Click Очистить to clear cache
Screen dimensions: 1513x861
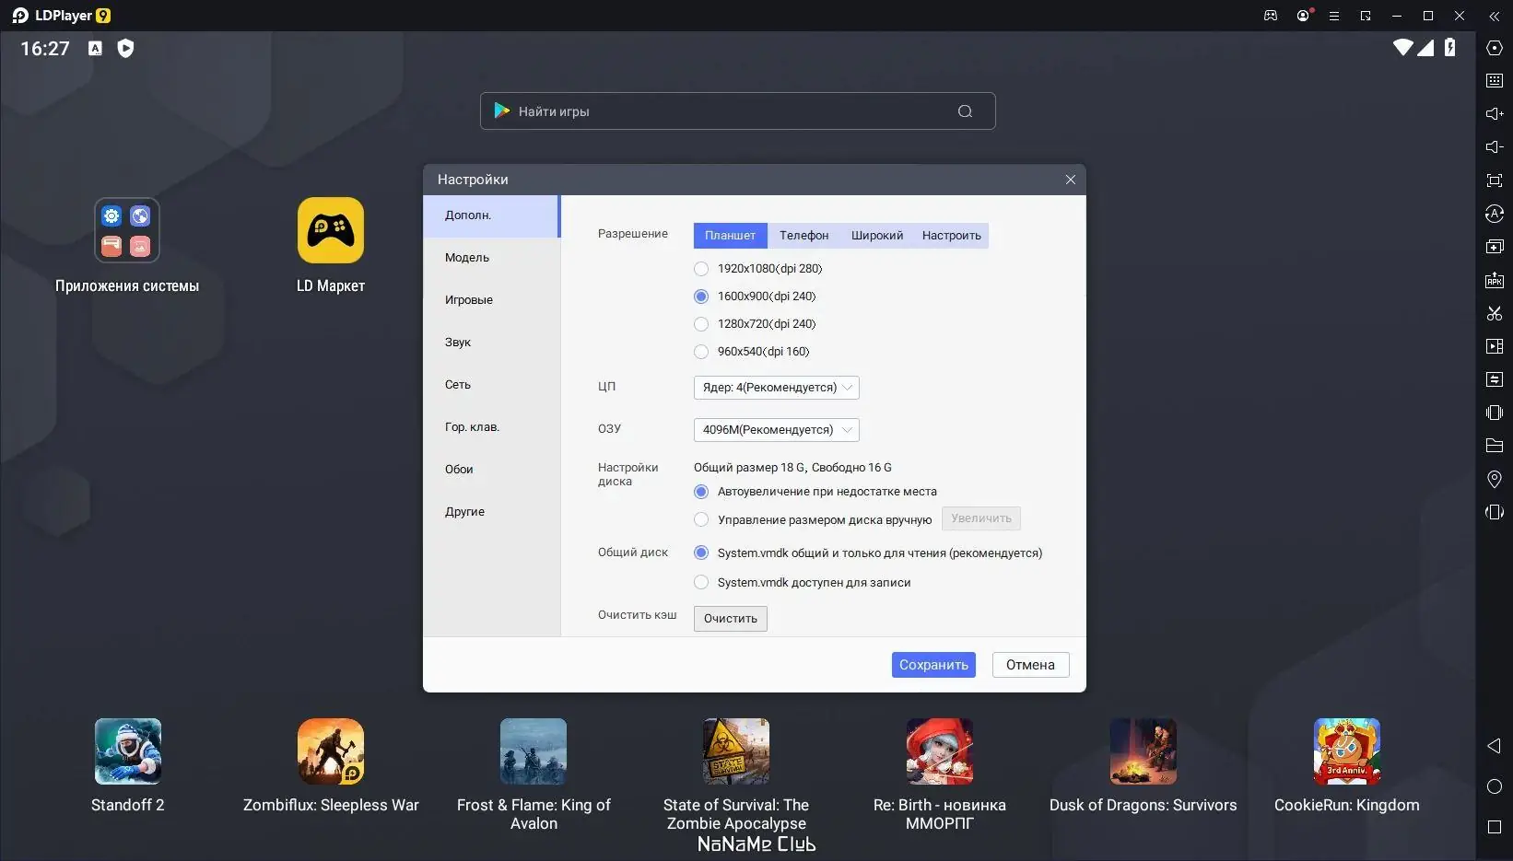(731, 619)
